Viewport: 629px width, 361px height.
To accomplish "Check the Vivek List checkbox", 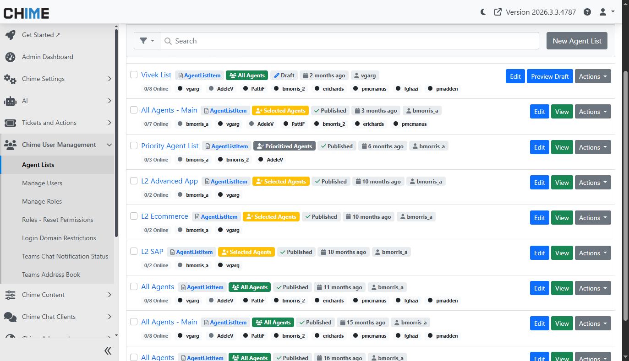I will (x=134, y=75).
